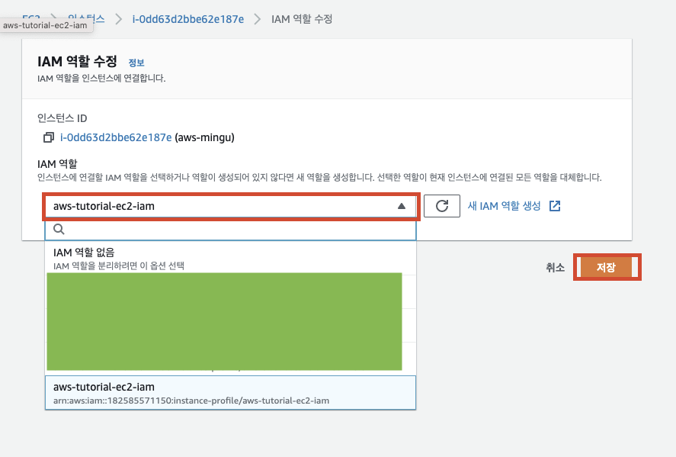Choose aws-tutorial-ec2-iam from the dropdown list
Screen dimensions: 676x457
click(x=231, y=393)
